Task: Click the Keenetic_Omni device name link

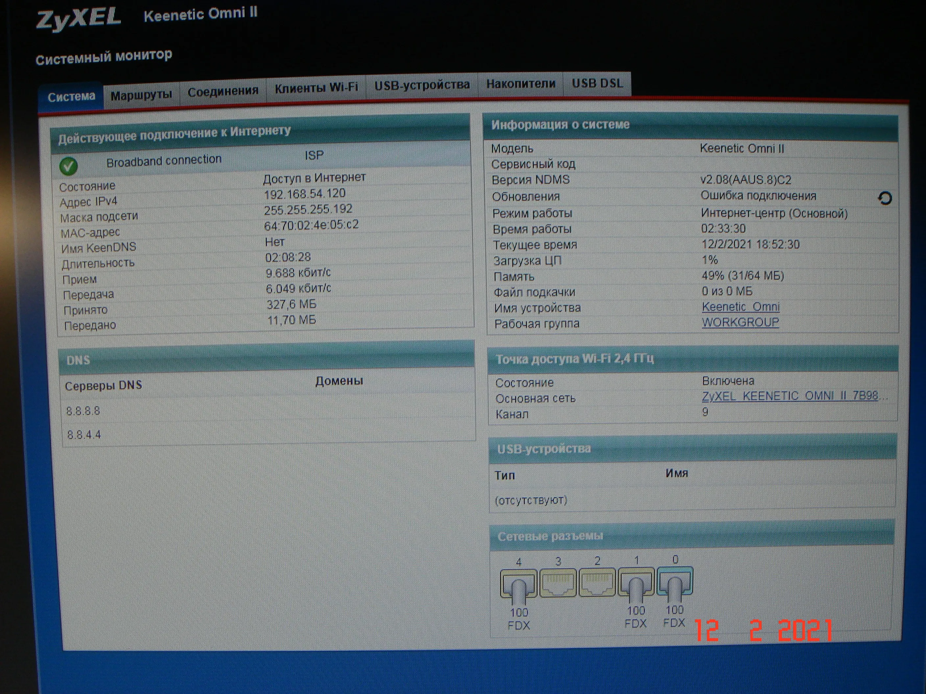Action: pyautogui.click(x=741, y=307)
